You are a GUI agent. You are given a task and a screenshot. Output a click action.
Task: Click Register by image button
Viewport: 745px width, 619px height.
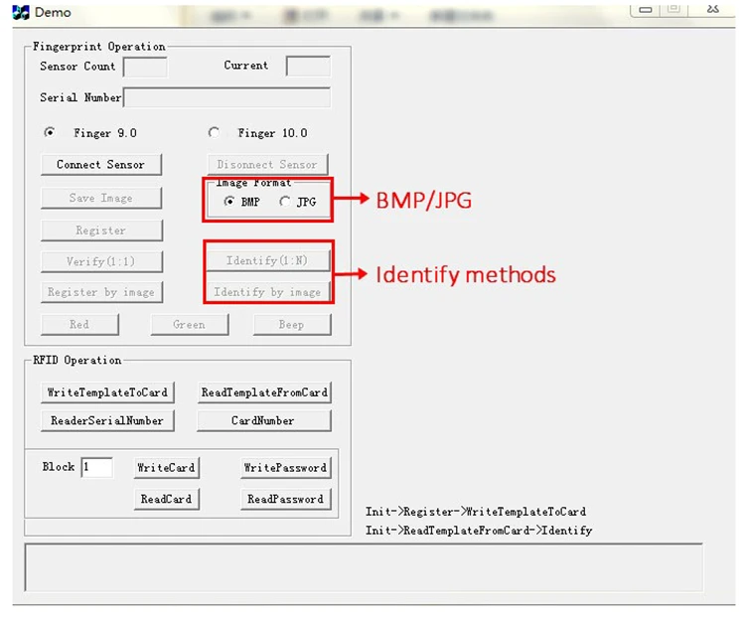[101, 292]
